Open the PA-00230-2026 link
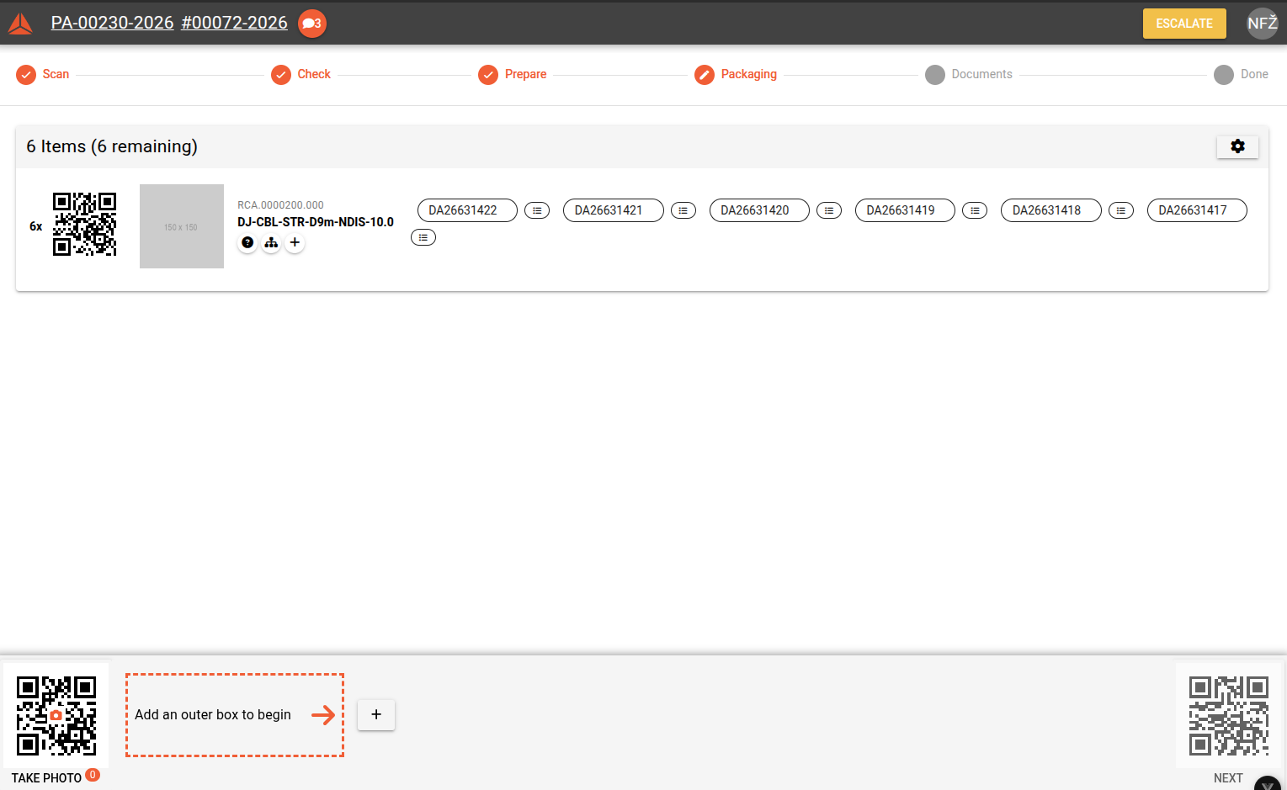 pyautogui.click(x=112, y=23)
